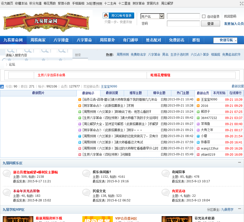Open the 我要加入会员 link
The width and height of the screenshot is (244, 222).
pos(234,24)
